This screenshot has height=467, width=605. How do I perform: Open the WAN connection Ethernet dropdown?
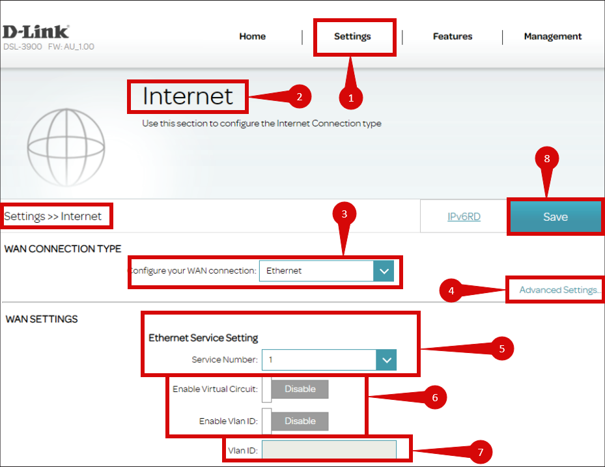pyautogui.click(x=326, y=271)
